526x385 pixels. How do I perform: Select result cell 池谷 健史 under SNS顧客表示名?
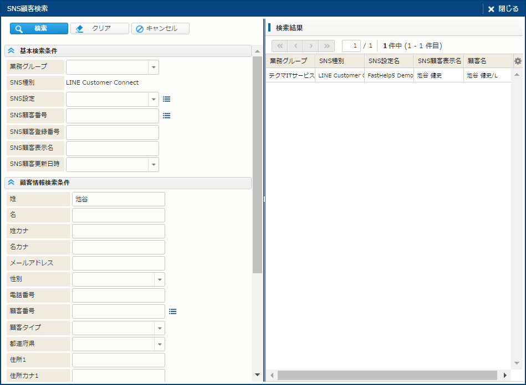coord(439,76)
